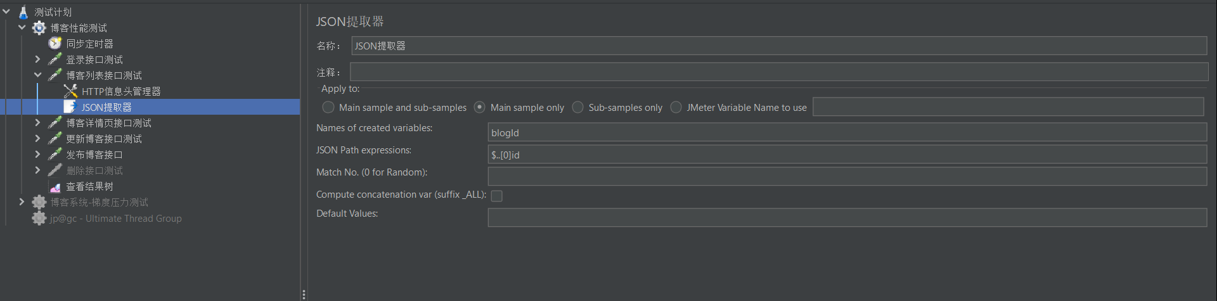Click the 名称 name input field
This screenshot has height=301, width=1217.
(779, 46)
